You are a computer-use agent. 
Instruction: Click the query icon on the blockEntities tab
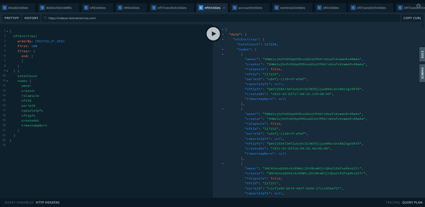5,8
